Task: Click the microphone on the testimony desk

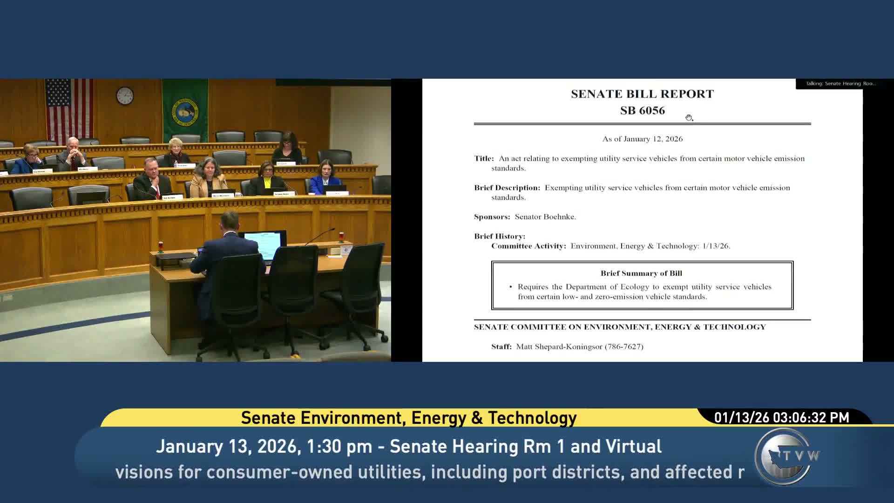Action: pyautogui.click(x=320, y=236)
